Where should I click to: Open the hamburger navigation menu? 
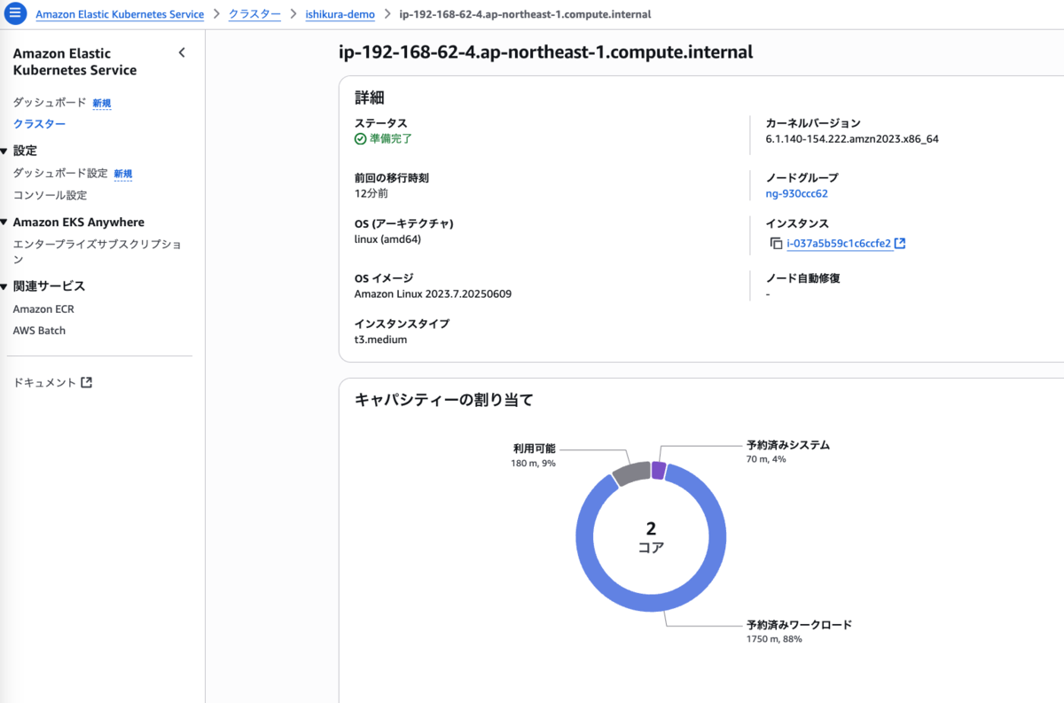[16, 15]
